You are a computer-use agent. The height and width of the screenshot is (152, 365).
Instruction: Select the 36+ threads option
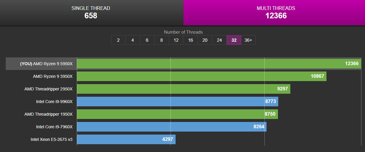tap(248, 40)
